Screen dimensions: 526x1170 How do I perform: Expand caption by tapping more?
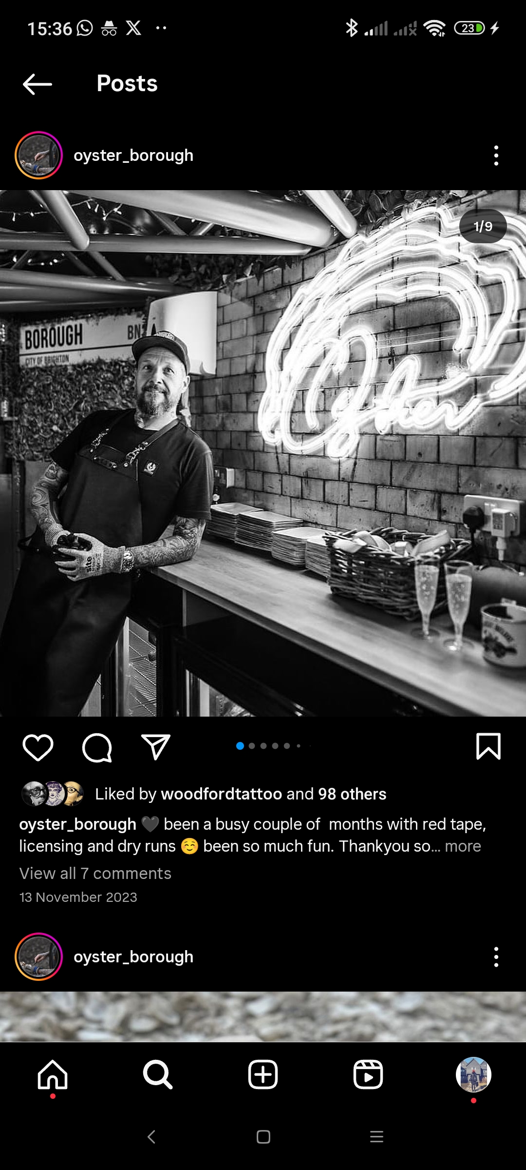tap(463, 846)
